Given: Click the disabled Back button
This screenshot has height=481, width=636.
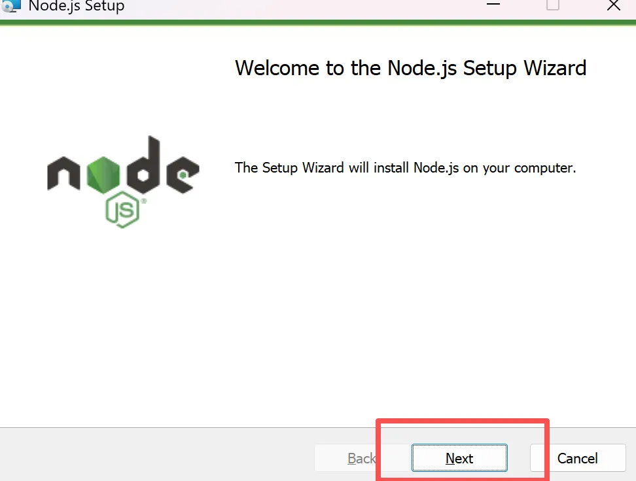Looking at the screenshot, I should coord(361,458).
